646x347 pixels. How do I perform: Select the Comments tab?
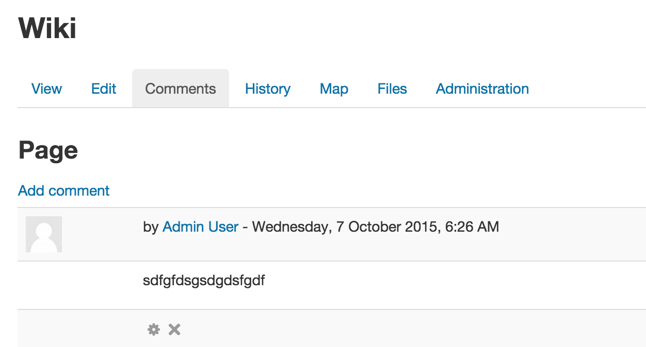click(181, 89)
